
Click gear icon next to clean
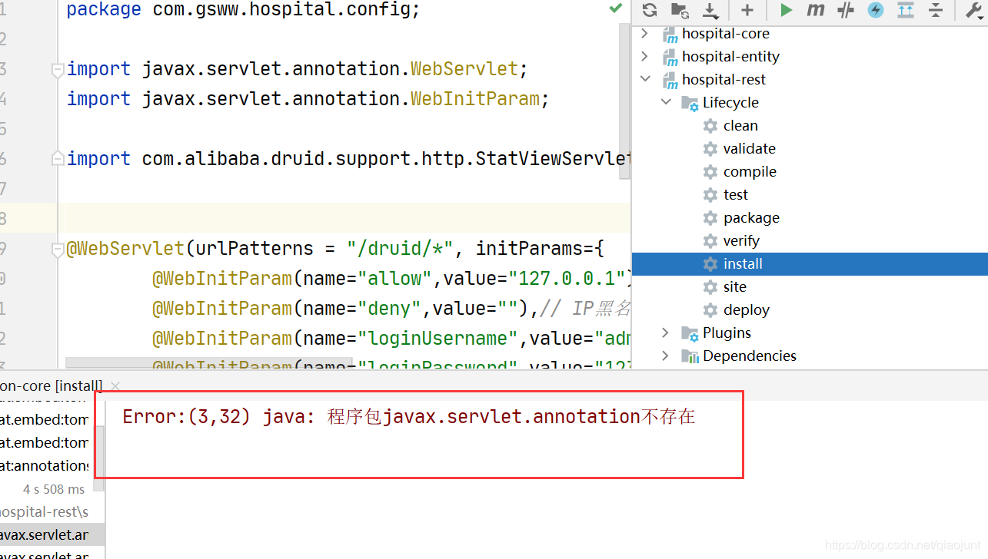click(x=710, y=126)
